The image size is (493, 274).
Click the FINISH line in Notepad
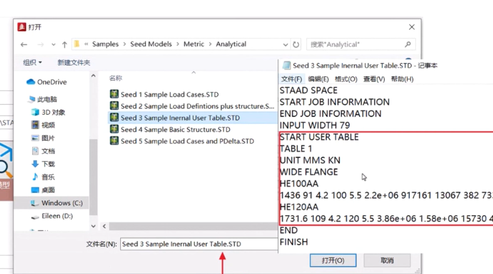(294, 242)
